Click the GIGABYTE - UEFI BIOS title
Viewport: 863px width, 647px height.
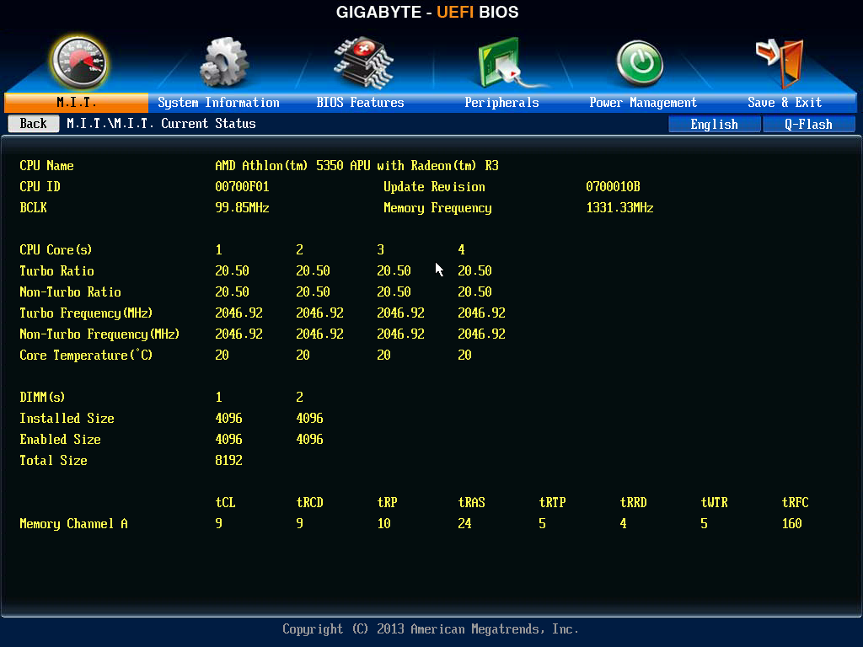(x=427, y=12)
